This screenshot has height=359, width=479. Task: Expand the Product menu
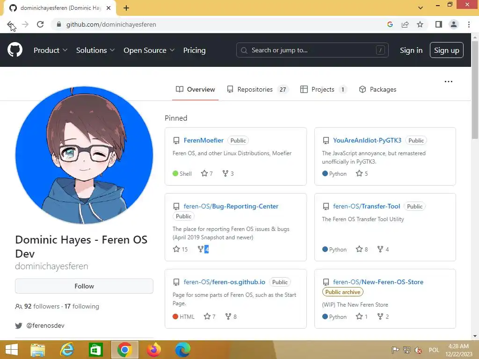coord(51,50)
